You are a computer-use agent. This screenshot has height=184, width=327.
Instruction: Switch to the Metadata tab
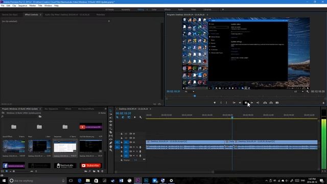coord(101,15)
